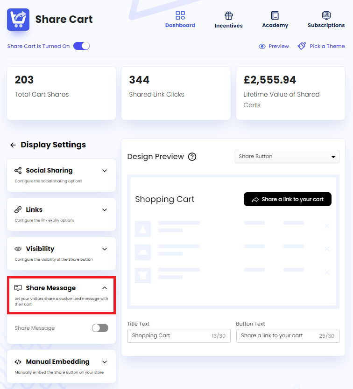The image size is (353, 389).
Task: Click the Share Cart app logo icon
Action: point(18,20)
